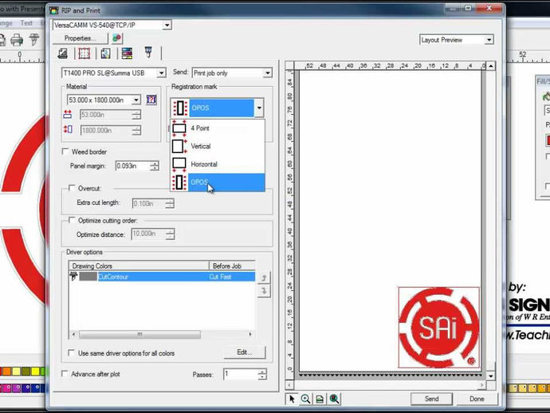Click the zoom to page icon under preview

click(320, 399)
